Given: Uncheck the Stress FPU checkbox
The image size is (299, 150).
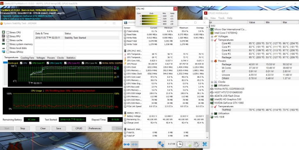Looking at the screenshot, I should point(8,36).
